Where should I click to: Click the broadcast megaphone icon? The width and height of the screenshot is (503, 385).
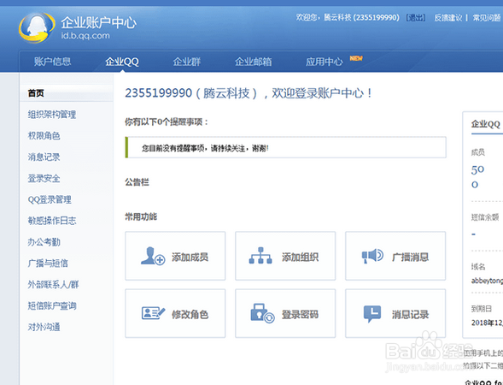pyautogui.click(x=372, y=256)
